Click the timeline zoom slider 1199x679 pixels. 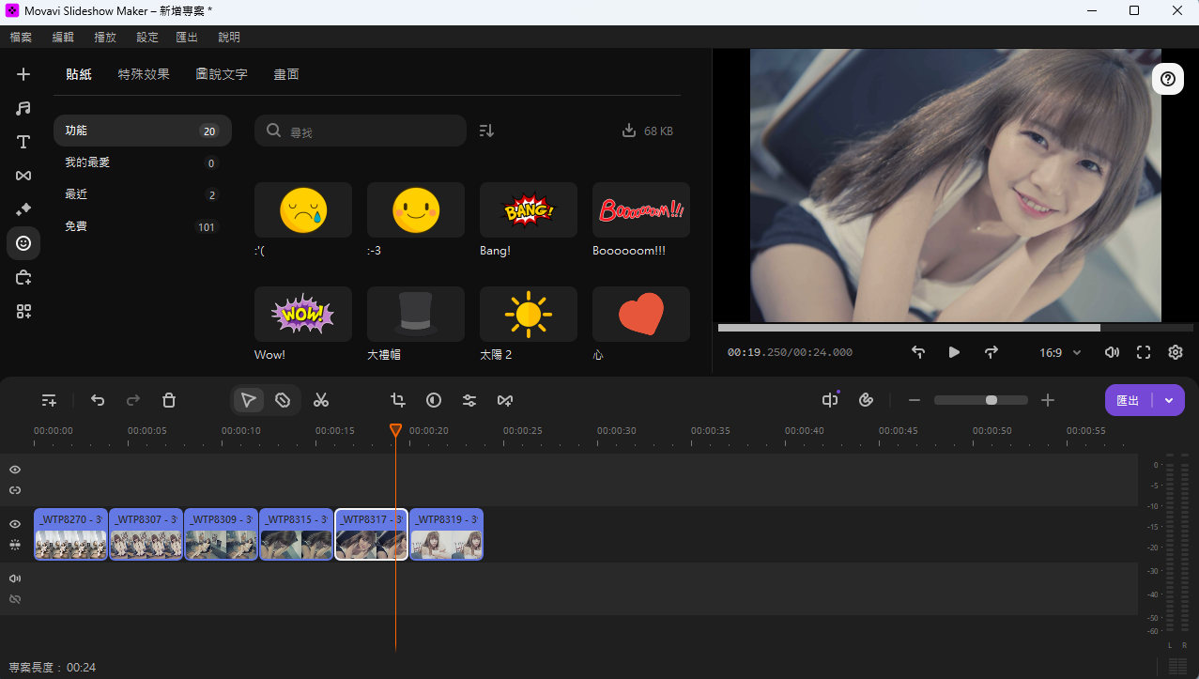point(981,400)
